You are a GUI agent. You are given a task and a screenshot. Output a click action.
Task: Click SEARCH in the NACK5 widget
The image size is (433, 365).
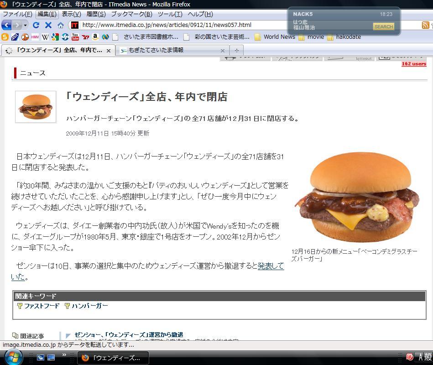pyautogui.click(x=384, y=26)
